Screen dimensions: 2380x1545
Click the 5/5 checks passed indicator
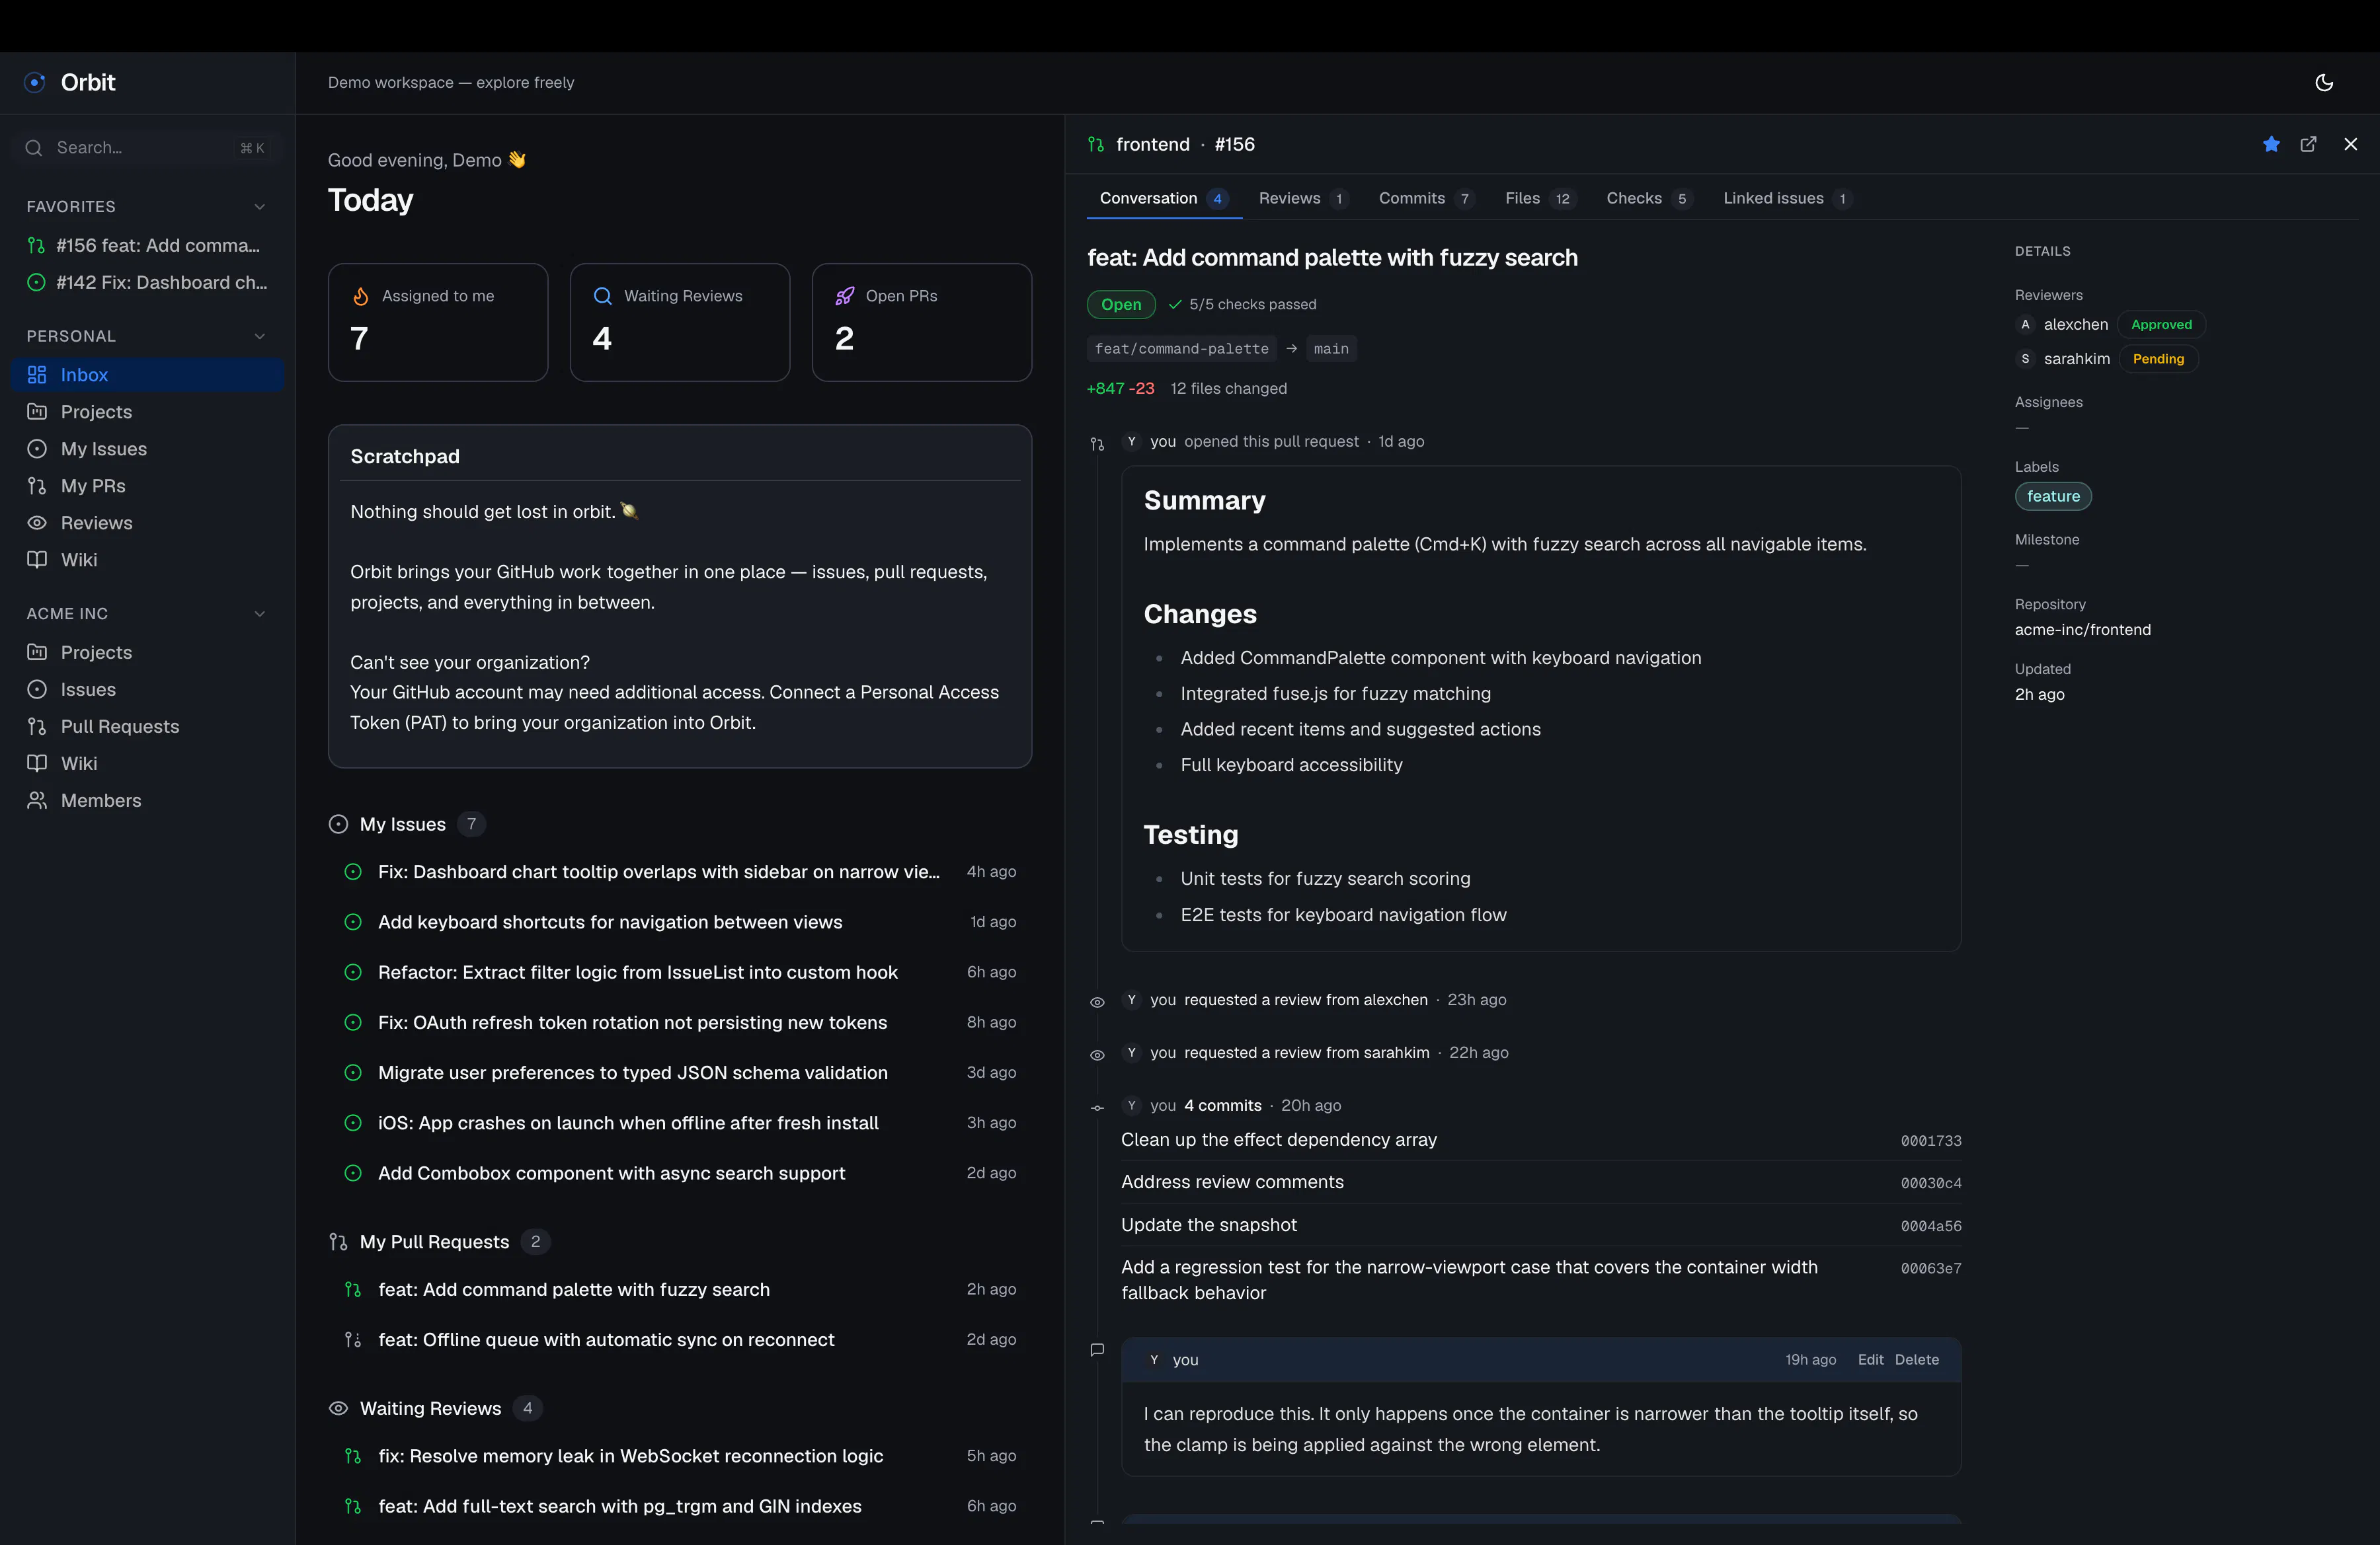tap(1242, 304)
